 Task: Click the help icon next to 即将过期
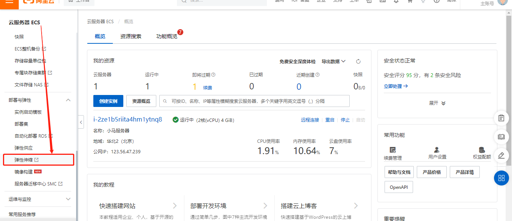click(213, 75)
